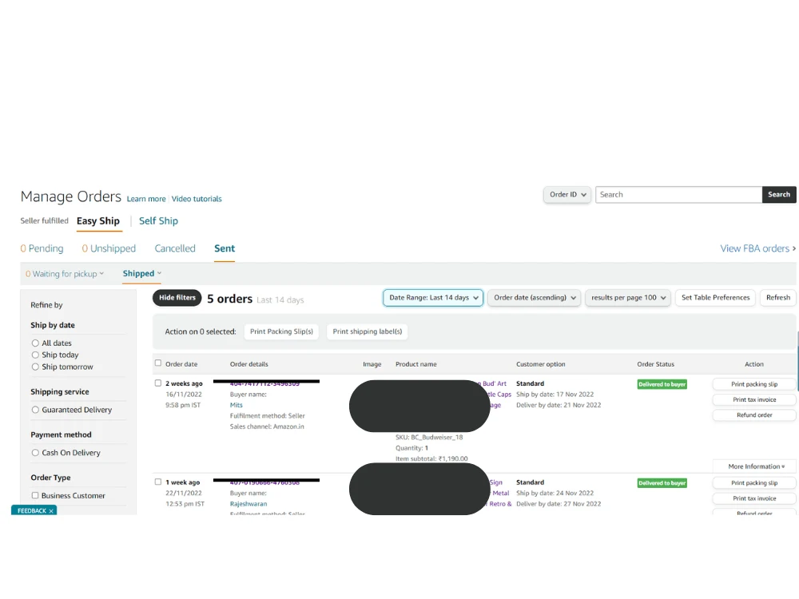Screen dimensions: 799x599
Task: Choose Cash On Delivery payment filter
Action: pyautogui.click(x=35, y=452)
